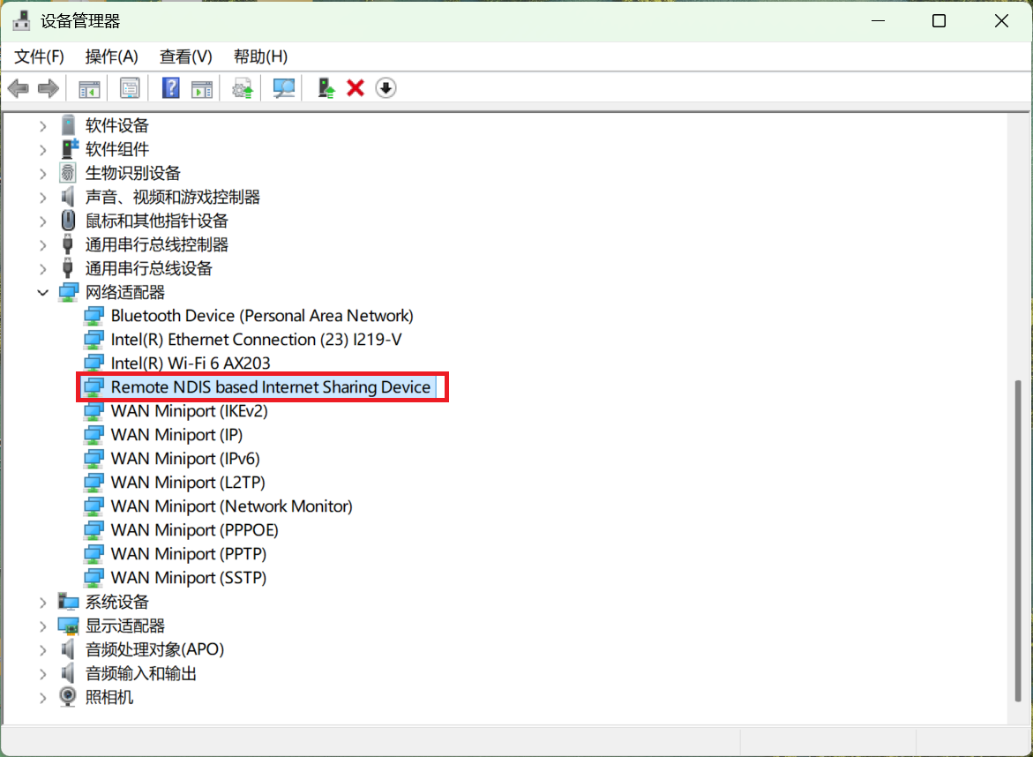Click the Update driver gear icon
Screen dimensions: 1033x757
(243, 88)
